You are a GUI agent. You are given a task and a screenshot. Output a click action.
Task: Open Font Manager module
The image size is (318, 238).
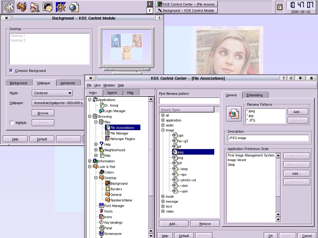[x=114, y=206]
